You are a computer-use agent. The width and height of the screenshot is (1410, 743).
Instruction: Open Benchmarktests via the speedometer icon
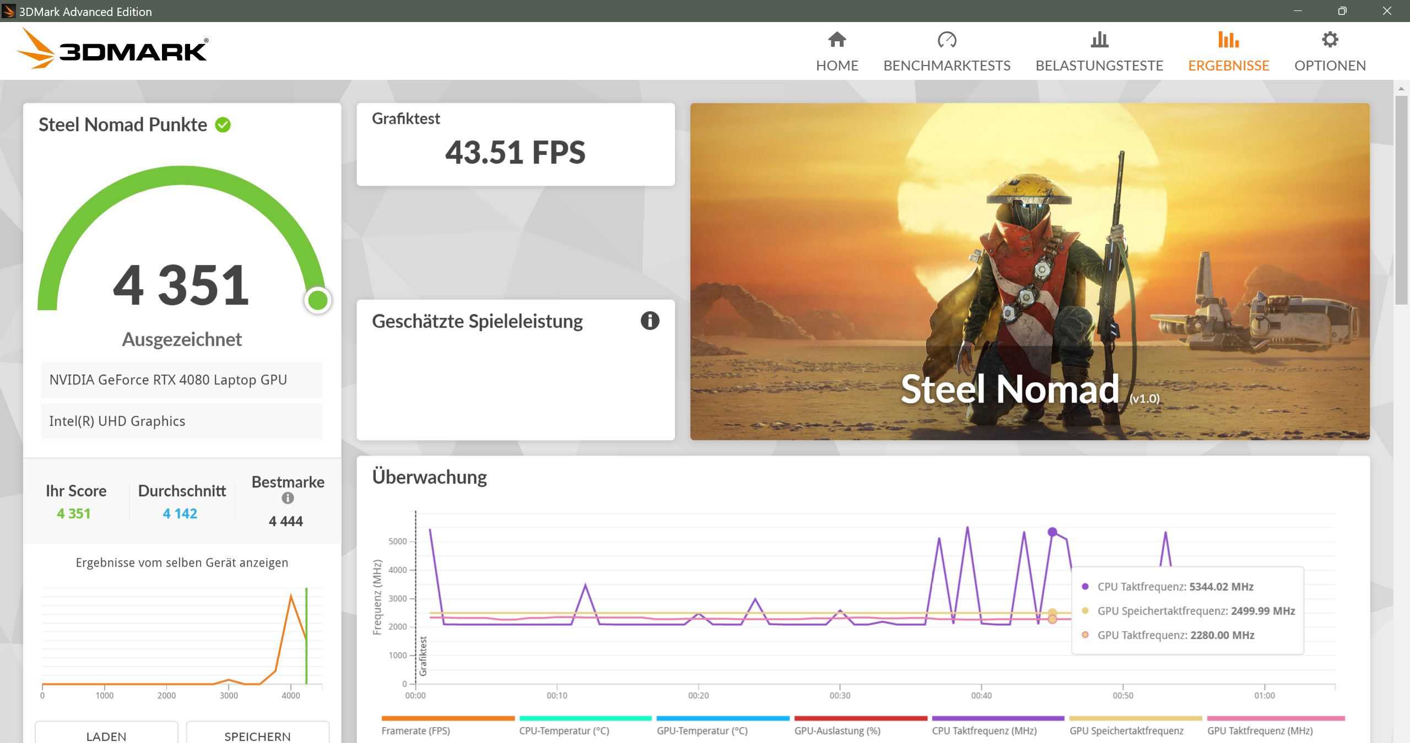coord(946,39)
